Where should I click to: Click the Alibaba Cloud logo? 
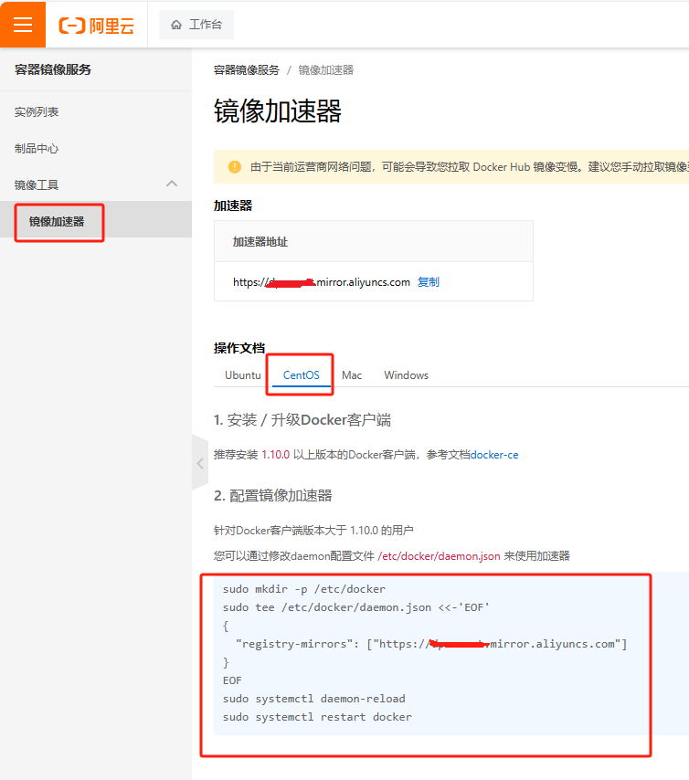(97, 26)
